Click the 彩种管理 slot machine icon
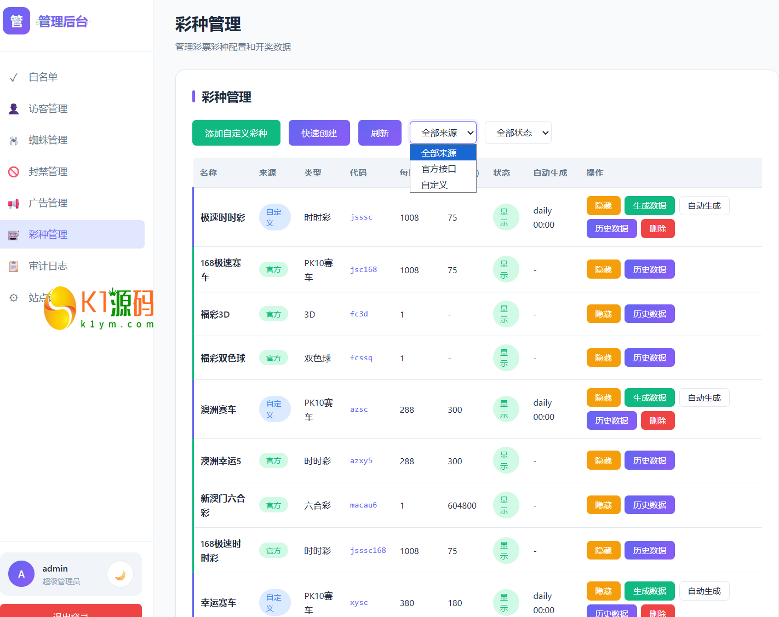 (14, 235)
